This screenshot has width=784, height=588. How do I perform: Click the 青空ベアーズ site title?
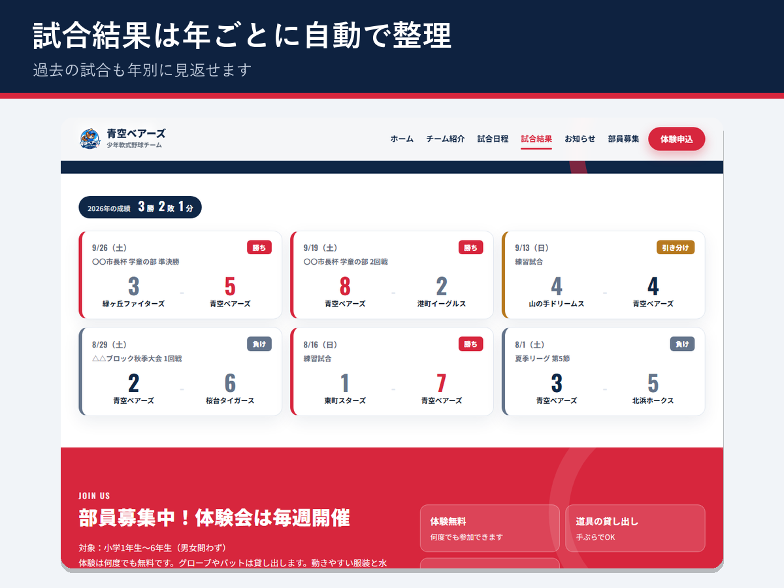pos(136,133)
